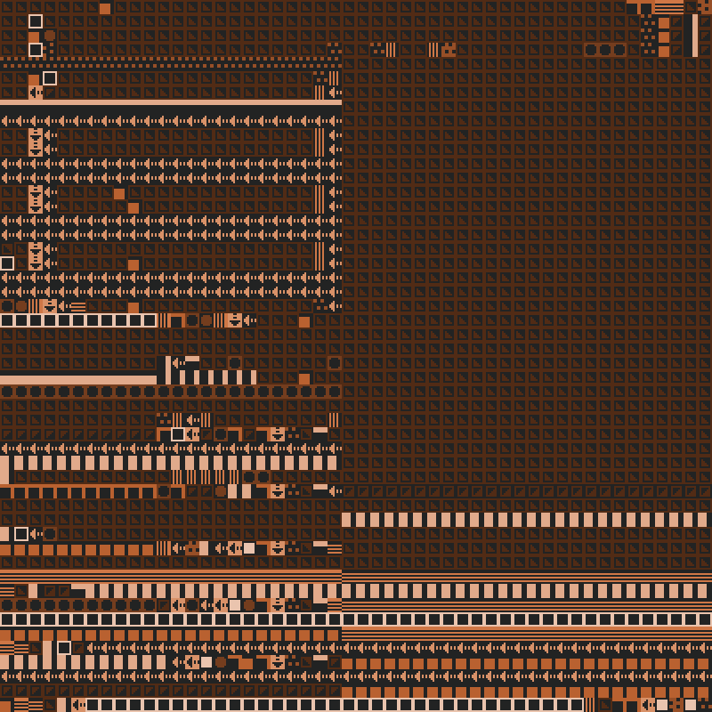Viewport: 712px width, 712px height.
Task: Click the white-outlined square just below the dotted border
Action: [50, 78]
